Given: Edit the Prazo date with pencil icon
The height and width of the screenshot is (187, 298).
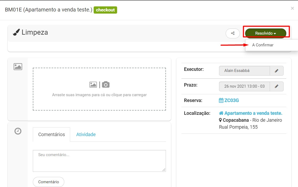Looking at the screenshot, I should [x=277, y=86].
